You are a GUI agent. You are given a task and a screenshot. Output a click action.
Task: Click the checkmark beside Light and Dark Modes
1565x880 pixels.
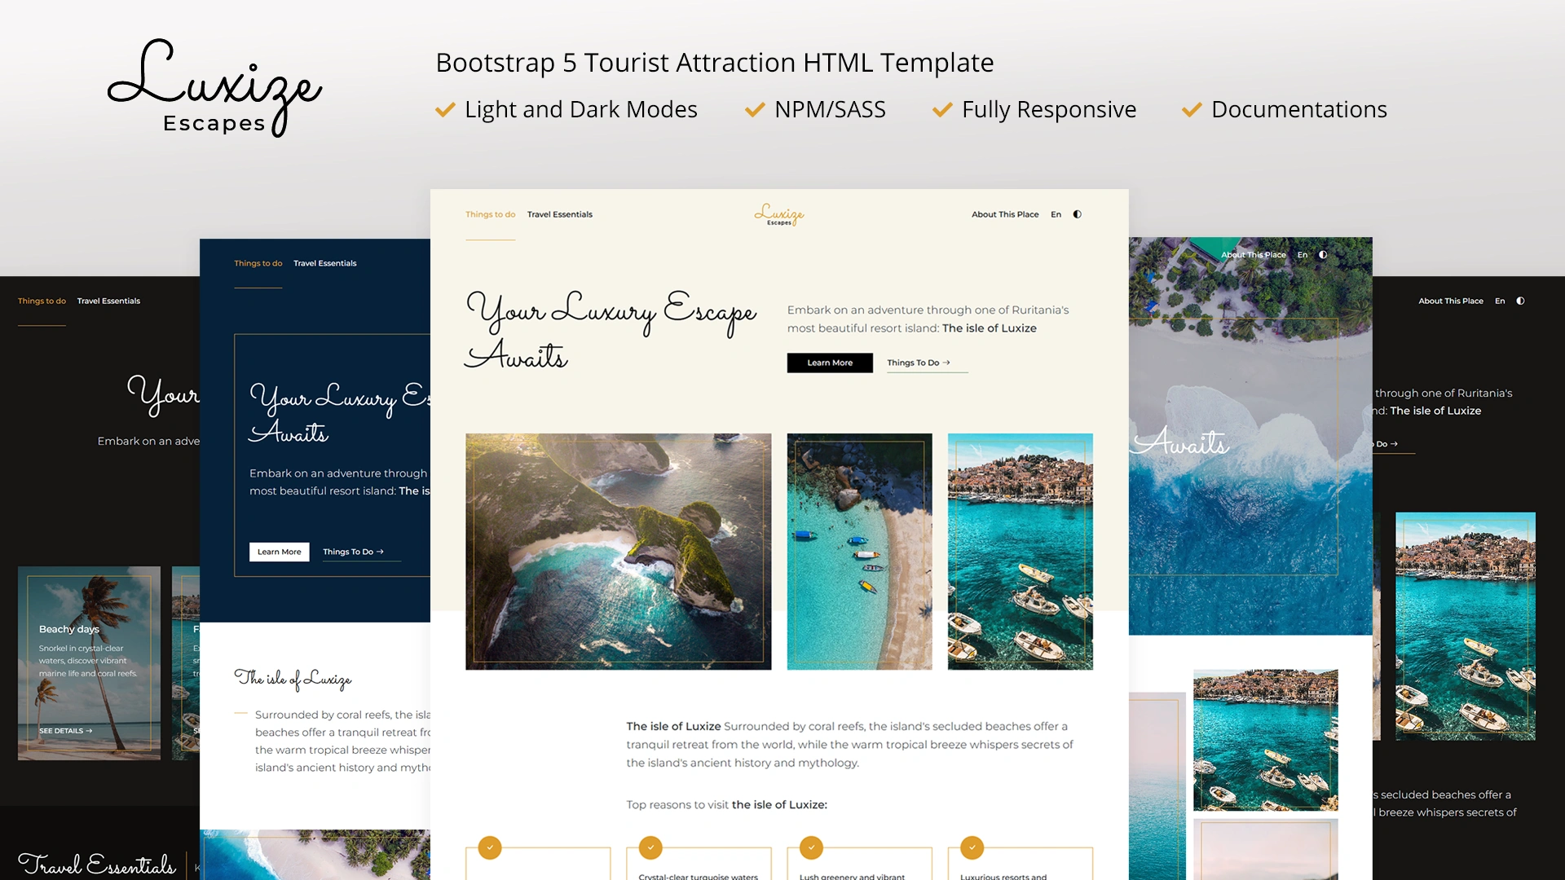(x=445, y=109)
